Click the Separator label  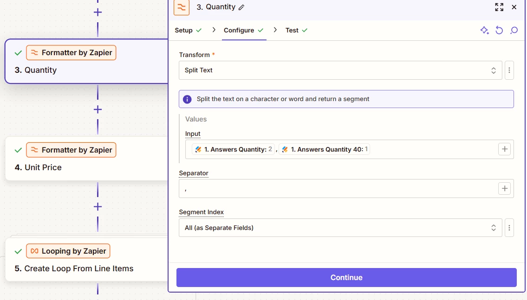pos(194,173)
